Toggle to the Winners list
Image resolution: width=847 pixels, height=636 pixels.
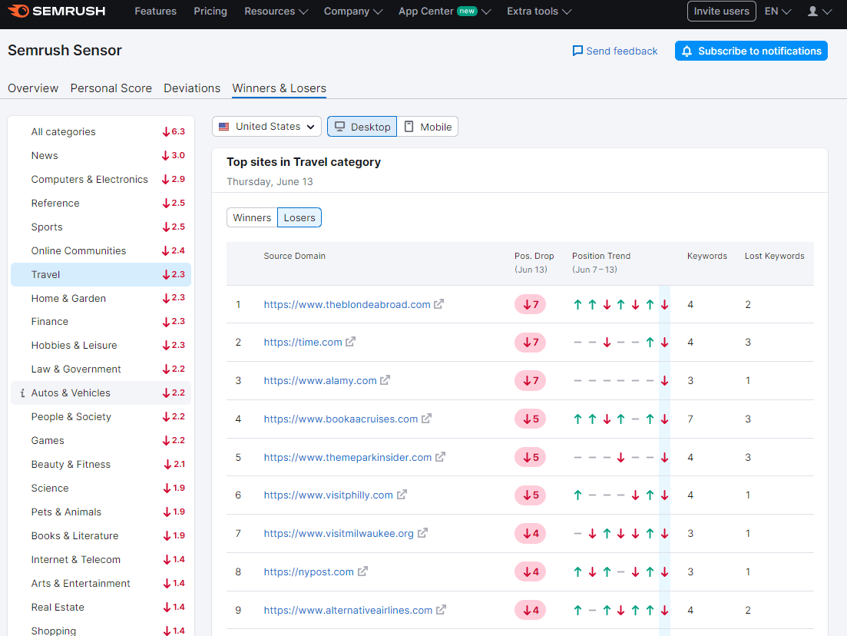pyautogui.click(x=252, y=217)
